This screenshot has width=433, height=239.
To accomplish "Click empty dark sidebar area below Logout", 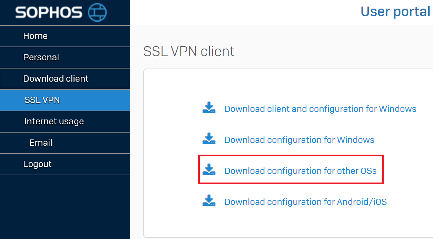I will (65, 207).
